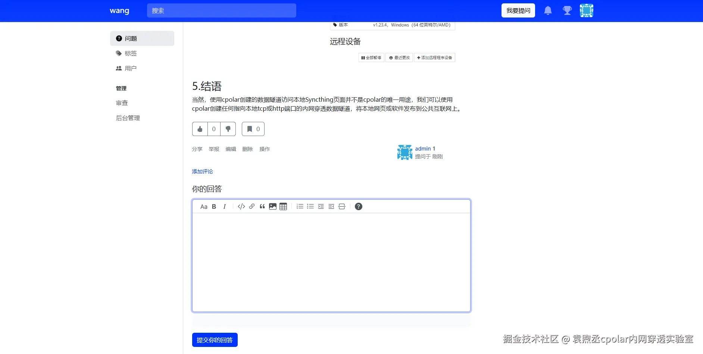Insert an image via the picture icon
Viewport: 703px width, 354px height.
click(x=273, y=206)
